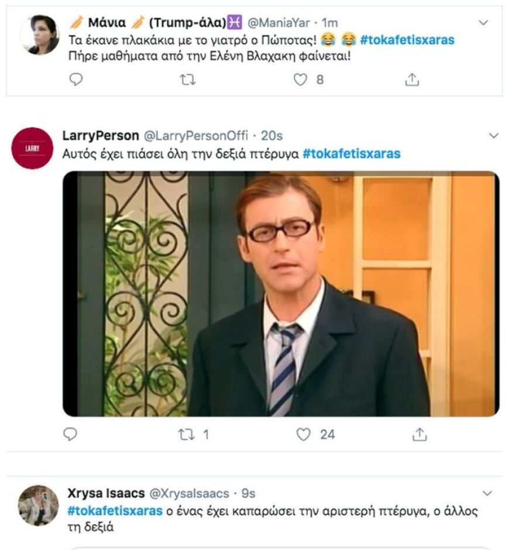Image resolution: width=515 pixels, height=550 pixels.
Task: Open the reply box for LarryPerson's tweet
Action: pyautogui.click(x=70, y=435)
